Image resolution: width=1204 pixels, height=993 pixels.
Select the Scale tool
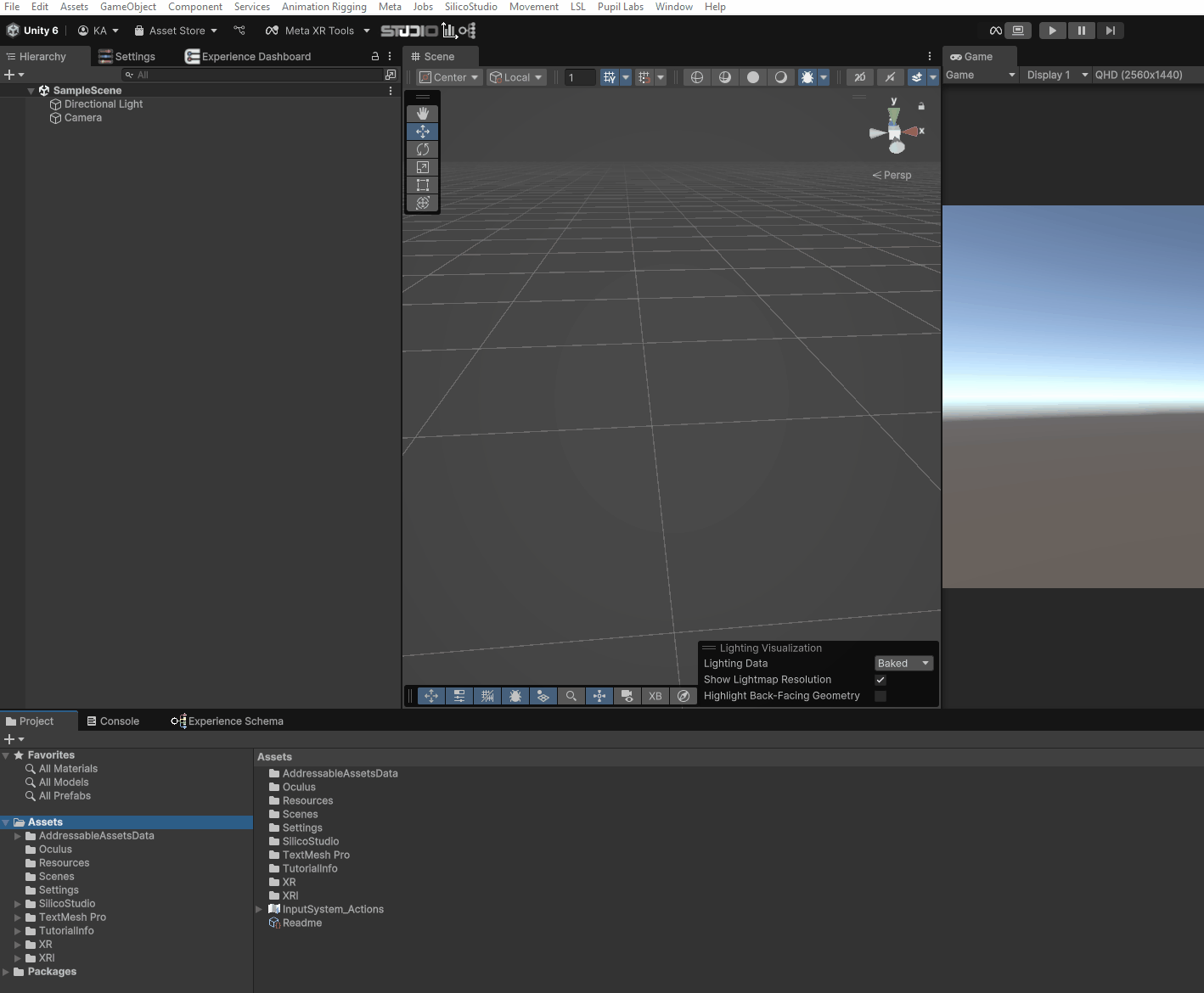point(423,167)
